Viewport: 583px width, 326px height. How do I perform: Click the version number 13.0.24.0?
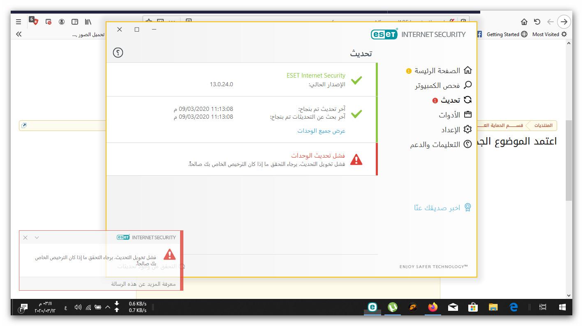222,84
